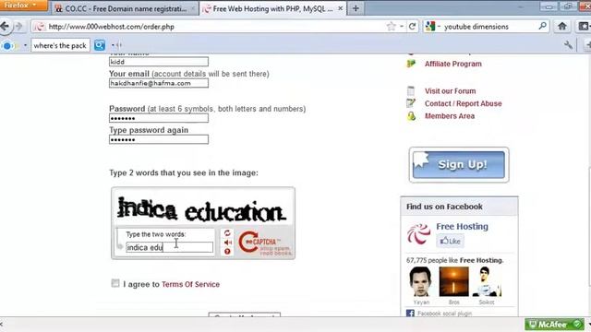Click the Your email input field
The width and height of the screenshot is (591, 332).
[x=159, y=83]
